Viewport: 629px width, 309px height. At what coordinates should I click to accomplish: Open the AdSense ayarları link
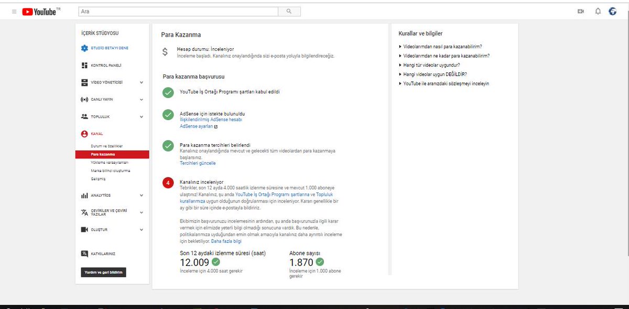click(196, 127)
